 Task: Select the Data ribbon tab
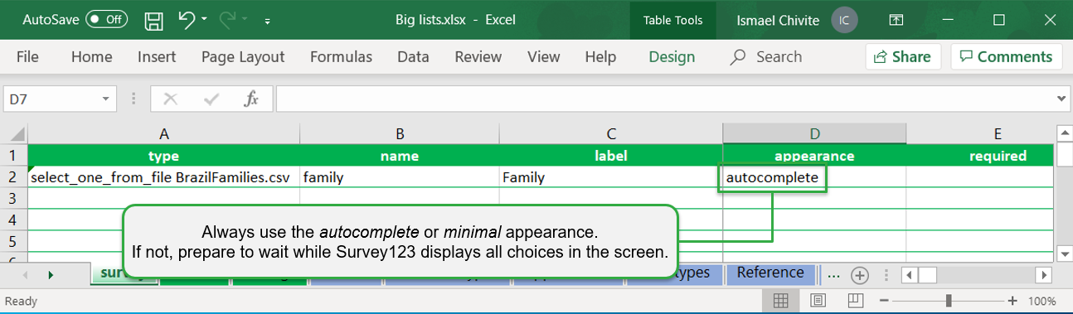pos(413,56)
